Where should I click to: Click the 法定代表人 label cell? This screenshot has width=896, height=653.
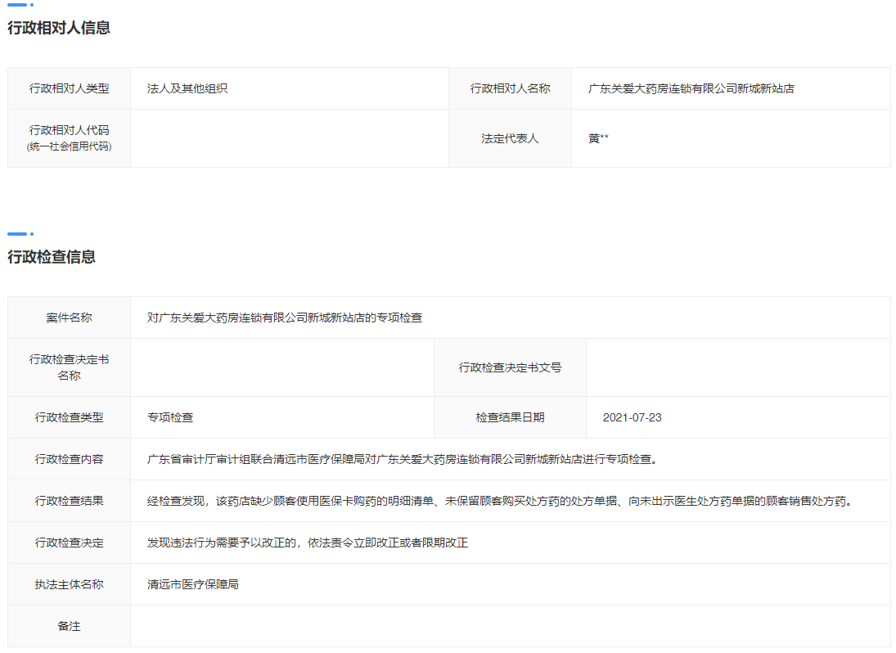[x=511, y=138]
